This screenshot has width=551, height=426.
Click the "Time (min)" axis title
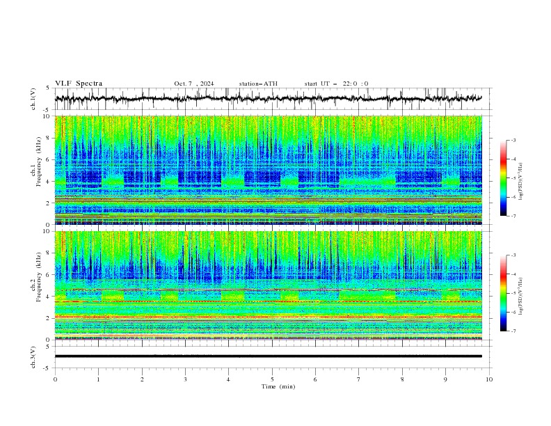tap(278, 386)
